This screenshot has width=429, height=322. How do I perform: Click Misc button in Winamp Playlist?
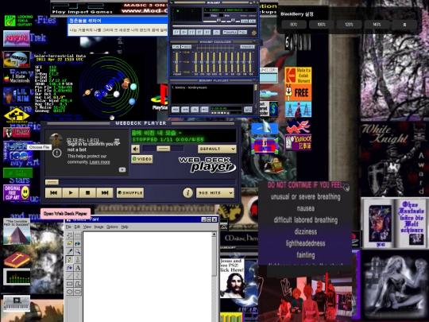(x=204, y=110)
